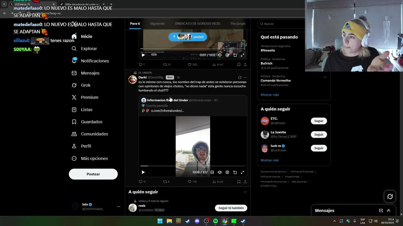Image resolution: width=403 pixels, height=226 pixels.
Task: Bookmark the post with 252 likes
Action: [239, 64]
